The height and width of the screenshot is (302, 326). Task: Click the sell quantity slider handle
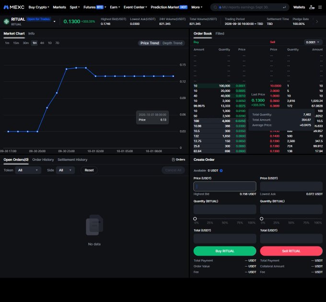(262, 218)
